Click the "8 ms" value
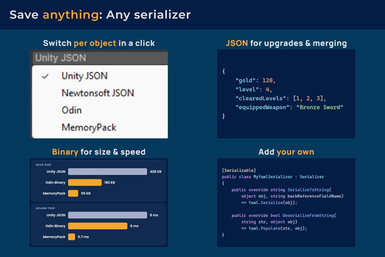Viewport: 385px width, 257px height. 154,215
